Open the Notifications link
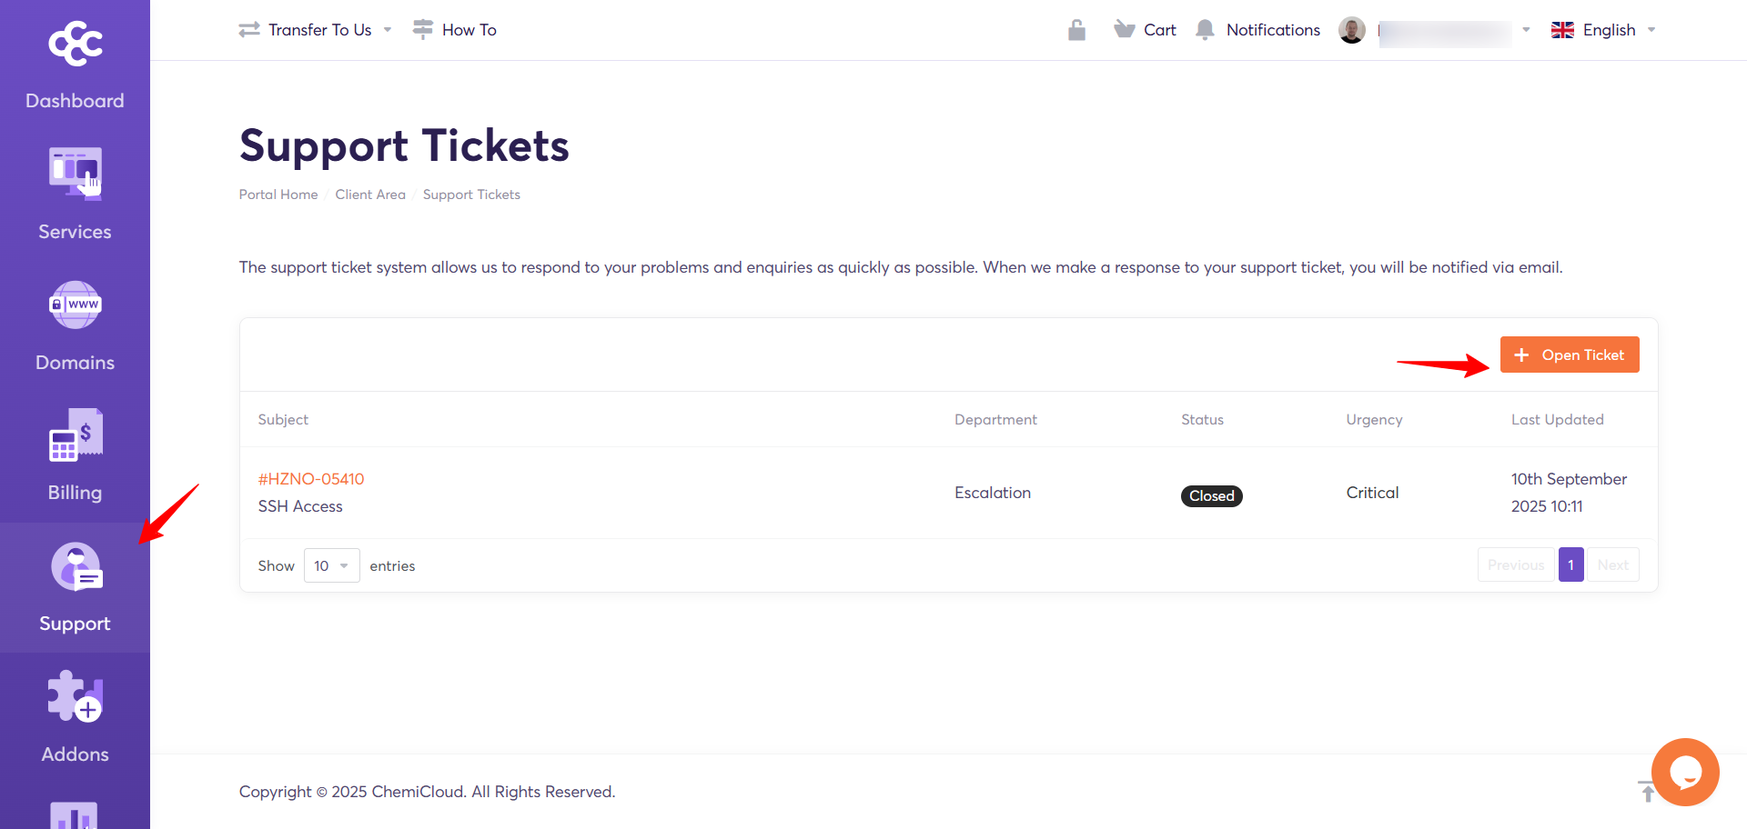This screenshot has height=829, width=1747. 1273,30
